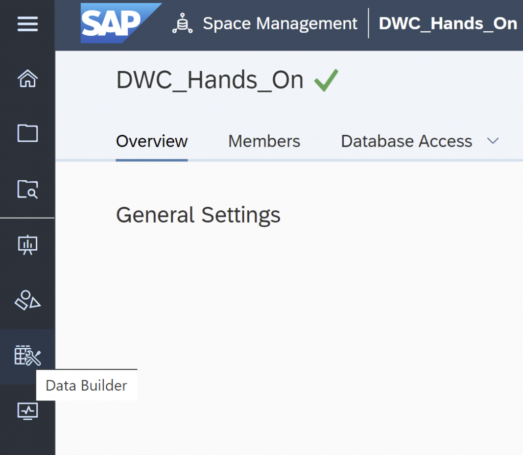Open the Data Builder icon

tap(28, 355)
